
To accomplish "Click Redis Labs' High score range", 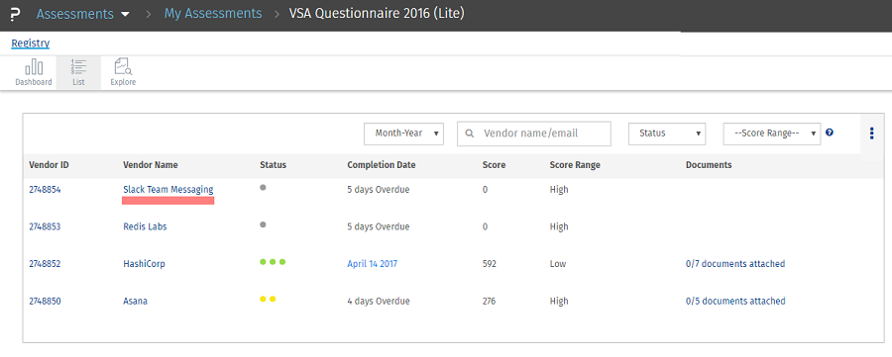I will coord(559,226).
